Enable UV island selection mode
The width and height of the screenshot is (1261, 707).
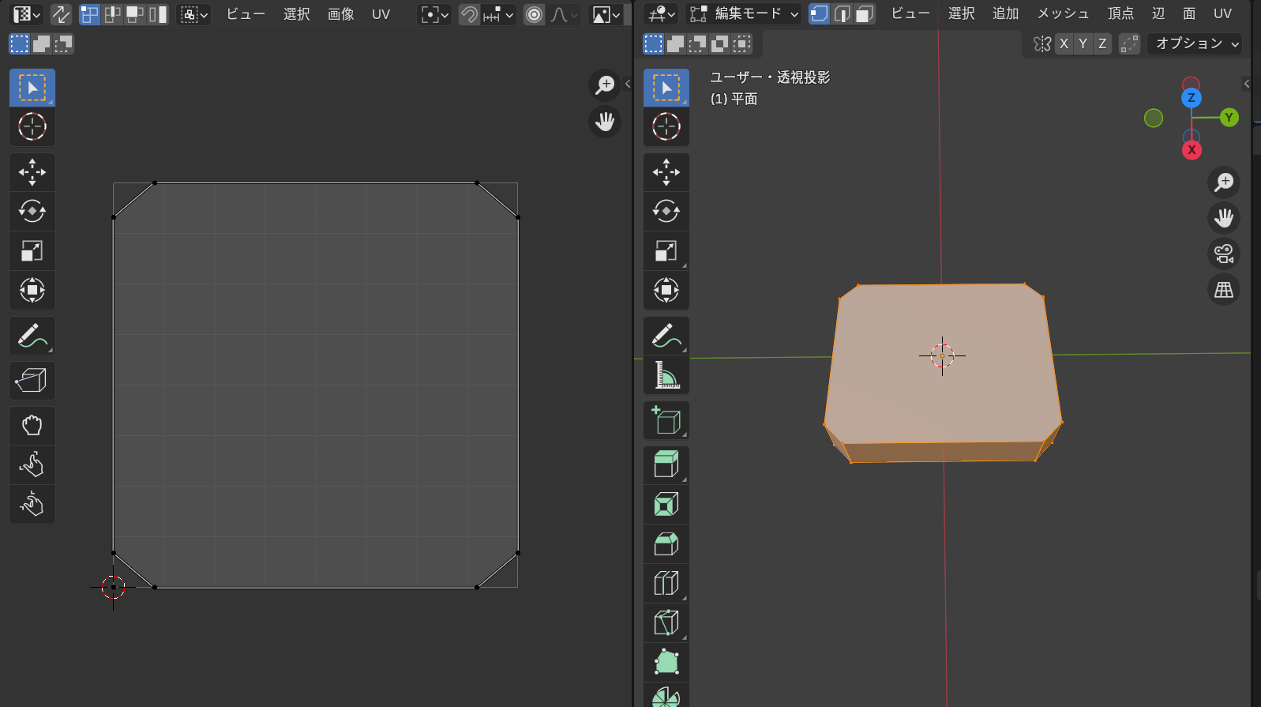[158, 14]
